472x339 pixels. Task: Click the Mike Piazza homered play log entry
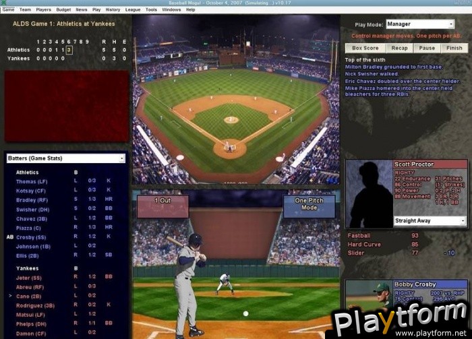(399, 91)
